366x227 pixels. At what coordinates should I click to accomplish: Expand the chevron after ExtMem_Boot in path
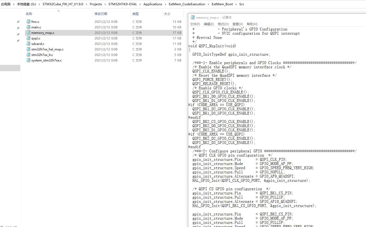click(x=236, y=4)
